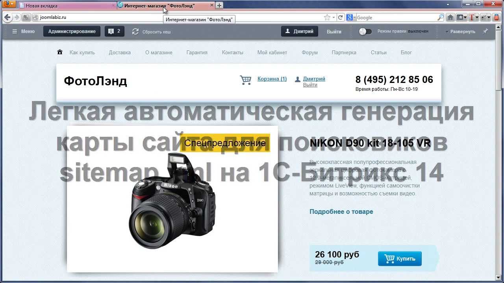The image size is (504, 283).
Task: Open the Корзина (1) link
Action: tap(272, 79)
